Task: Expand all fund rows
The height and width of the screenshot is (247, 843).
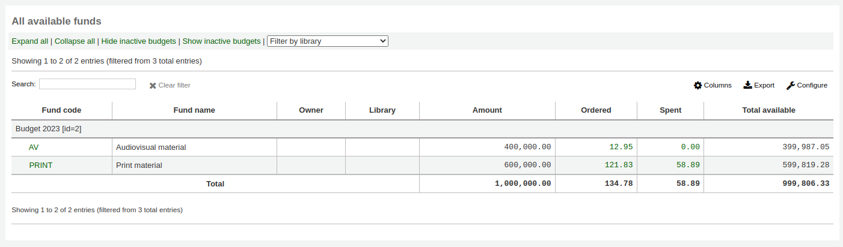Action: click(x=29, y=41)
